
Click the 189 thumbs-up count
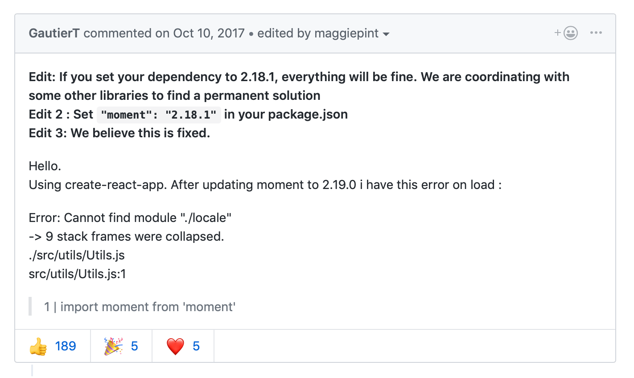coord(66,346)
